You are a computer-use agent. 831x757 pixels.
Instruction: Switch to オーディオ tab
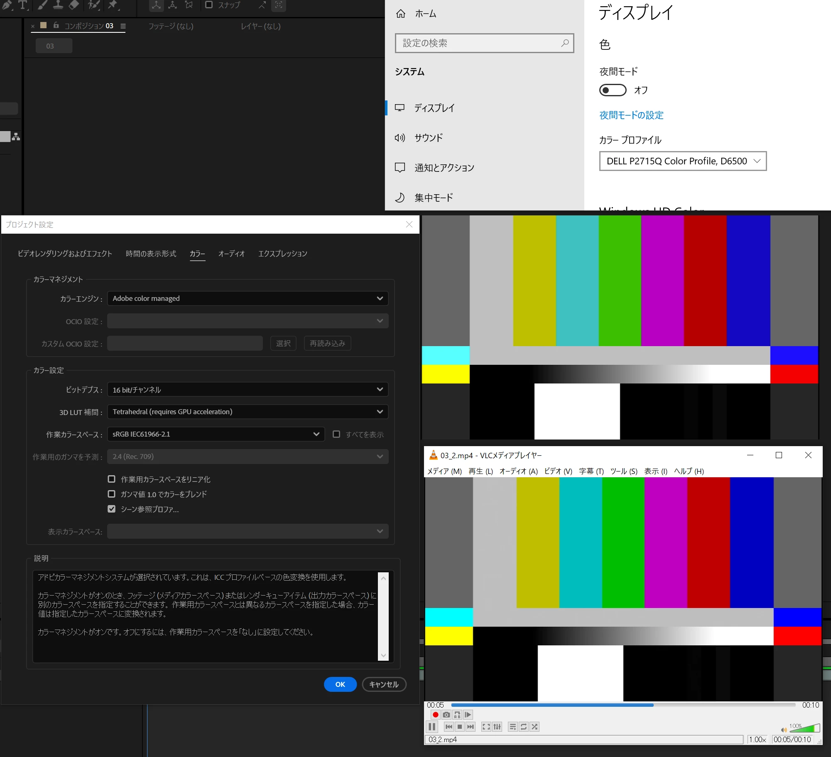(231, 254)
